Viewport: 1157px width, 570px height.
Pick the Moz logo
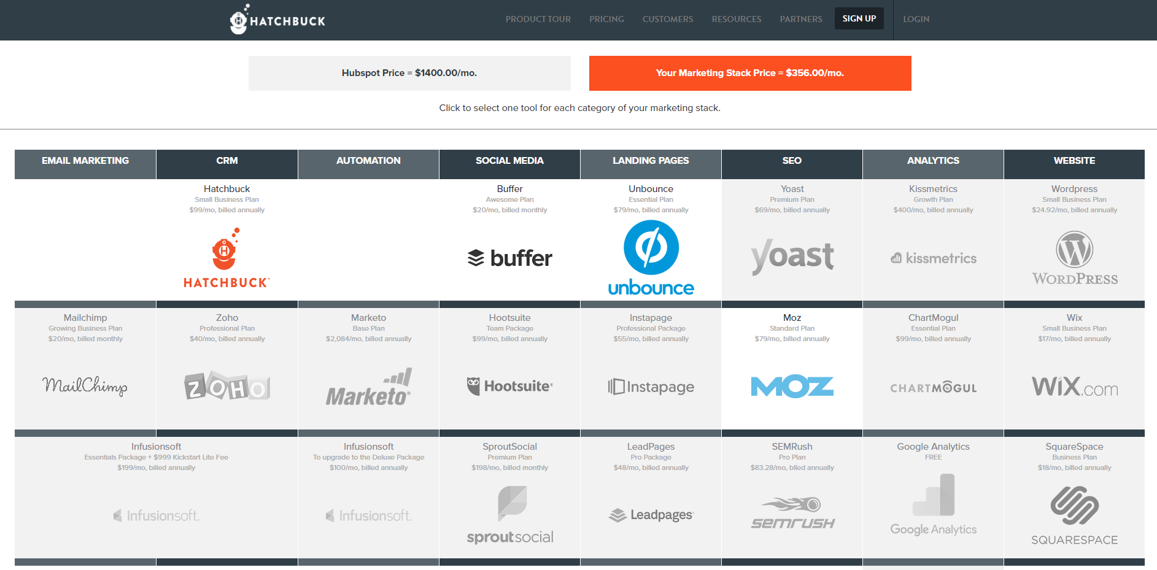[792, 387]
